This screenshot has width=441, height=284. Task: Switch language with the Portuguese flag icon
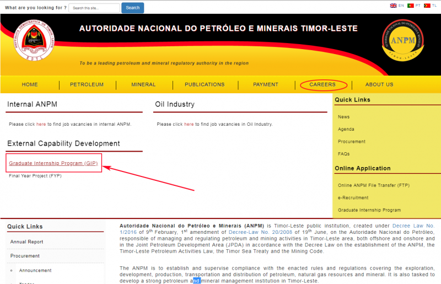[x=410, y=6]
